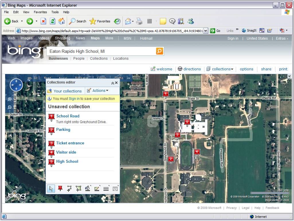Zoom in on the map

click(9, 99)
